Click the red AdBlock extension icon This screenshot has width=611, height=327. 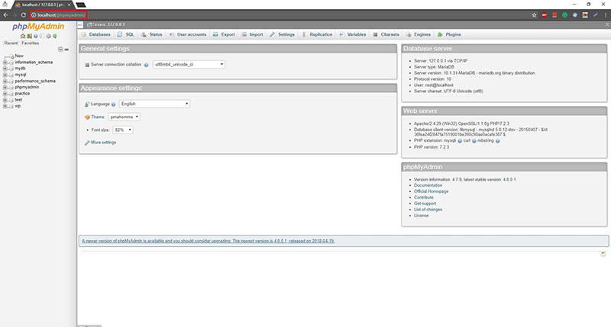click(x=545, y=14)
